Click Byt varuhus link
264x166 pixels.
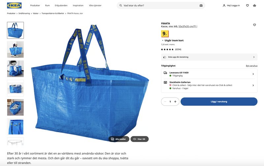coord(251,66)
